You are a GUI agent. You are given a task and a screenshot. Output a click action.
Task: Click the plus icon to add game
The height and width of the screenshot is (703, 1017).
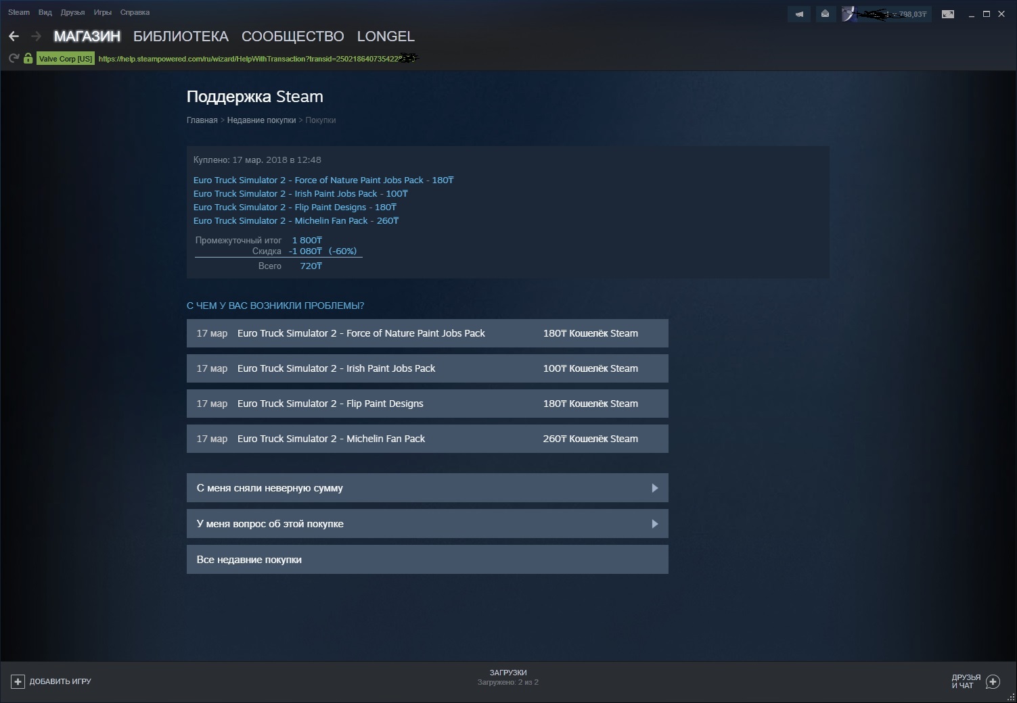click(18, 681)
